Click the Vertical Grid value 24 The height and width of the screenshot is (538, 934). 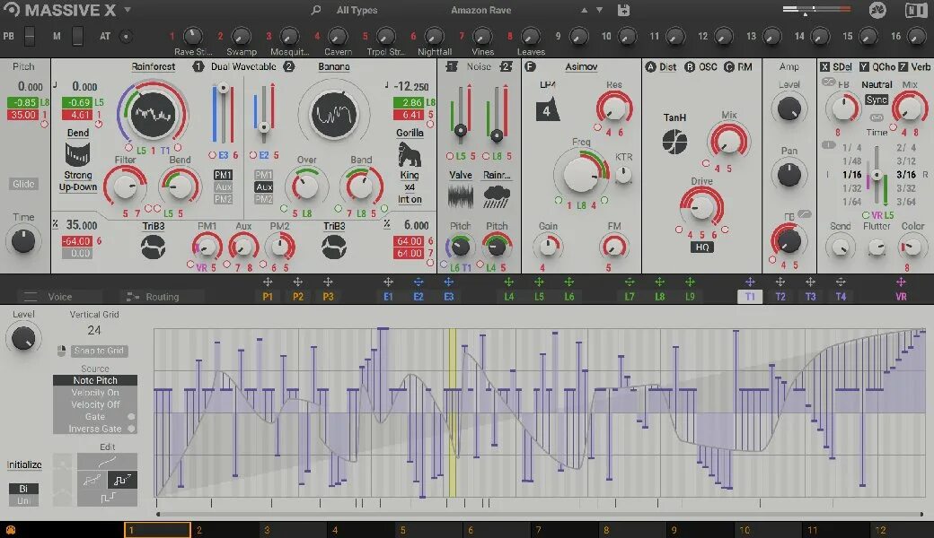(94, 331)
